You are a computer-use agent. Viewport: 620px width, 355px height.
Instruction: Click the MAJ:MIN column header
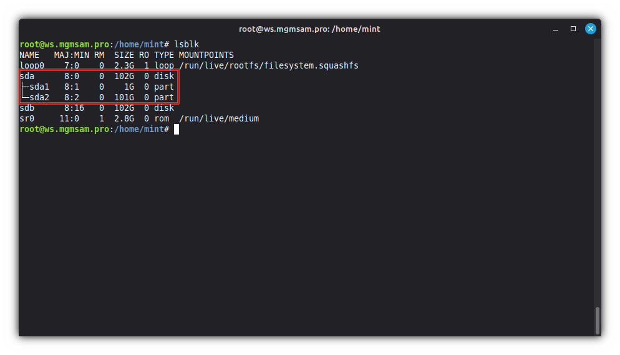[72, 55]
